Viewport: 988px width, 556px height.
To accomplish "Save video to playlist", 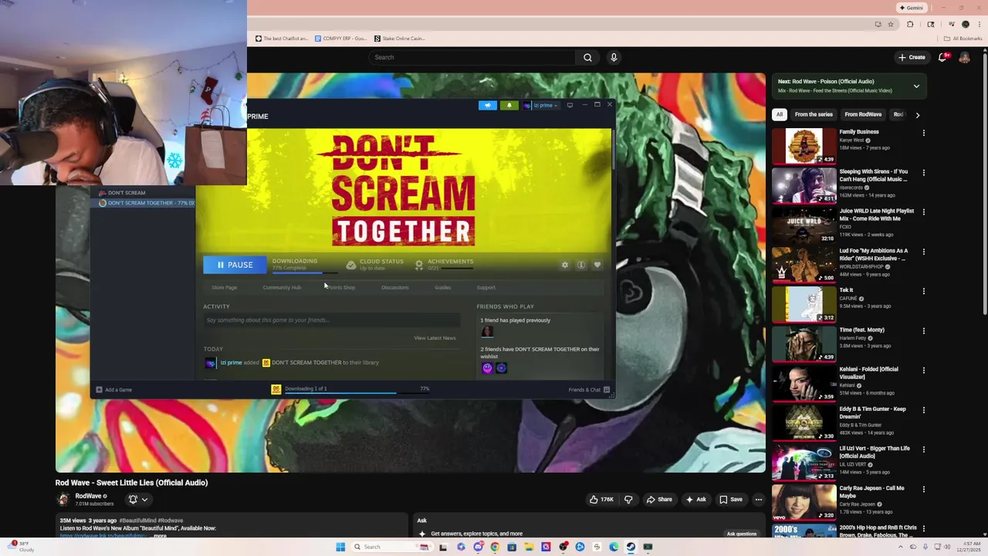I will (730, 500).
